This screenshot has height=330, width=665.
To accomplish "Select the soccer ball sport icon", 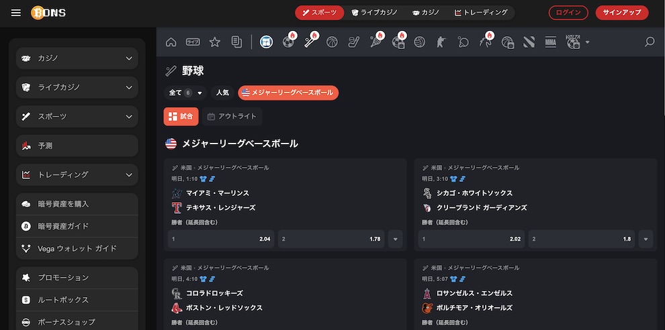I will pyautogui.click(x=288, y=42).
